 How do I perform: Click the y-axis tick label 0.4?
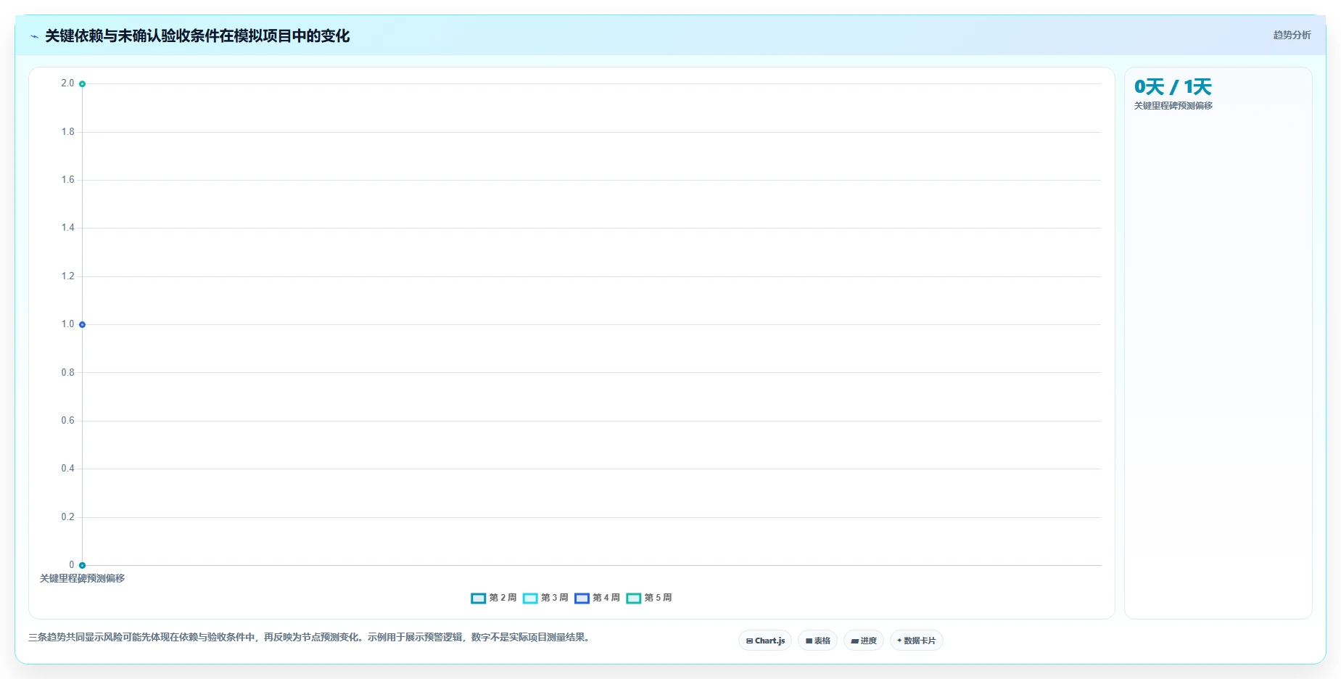67,469
